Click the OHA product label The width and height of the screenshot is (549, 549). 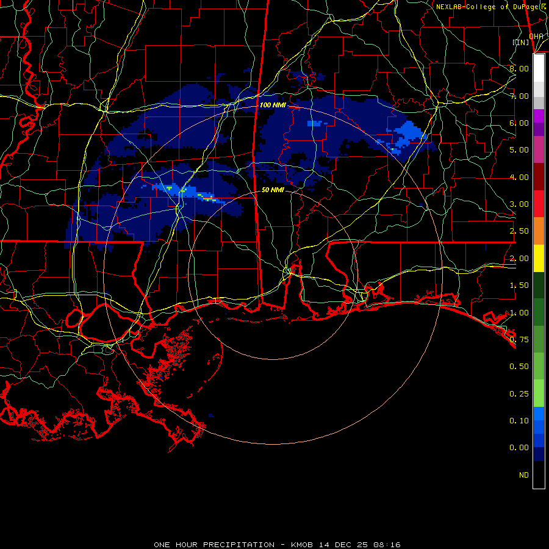(x=536, y=36)
